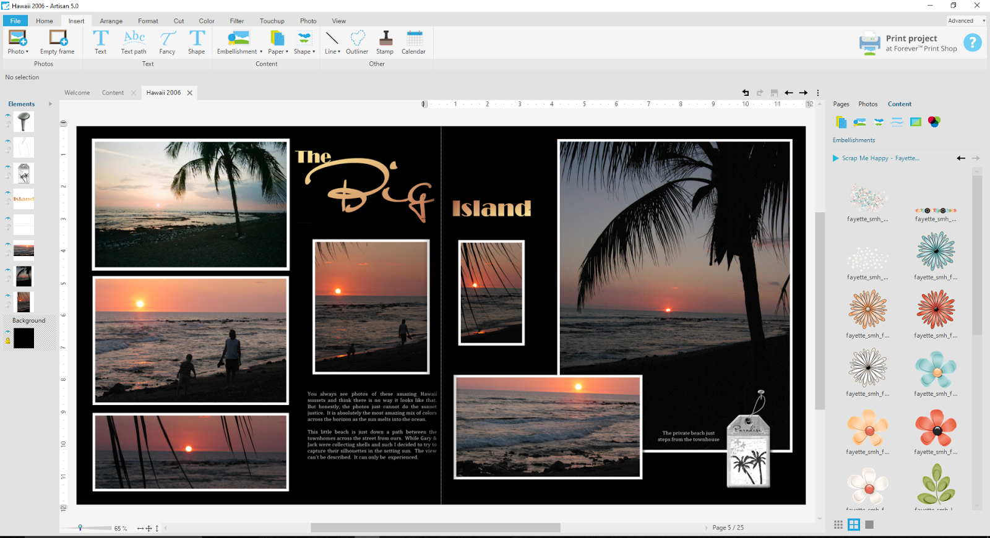Unlock the Background layer padlock

(8, 341)
